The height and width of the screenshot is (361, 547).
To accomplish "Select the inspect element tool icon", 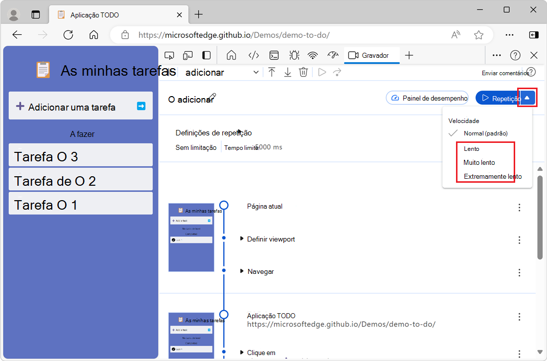I will point(169,55).
